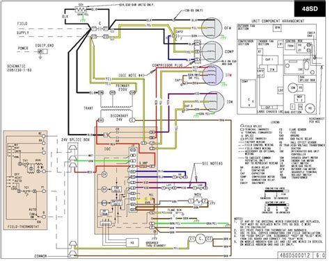Click the MGV box in the component arrangement

point(299,98)
